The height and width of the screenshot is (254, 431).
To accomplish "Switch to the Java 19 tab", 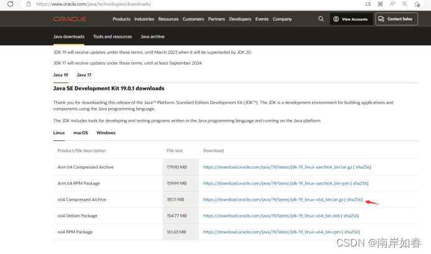I will pyautogui.click(x=60, y=75).
